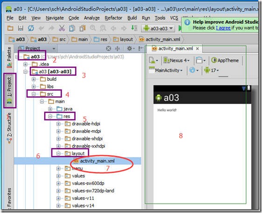Click the Synchronize refresh icon
262x213 pixels.
pos(31,28)
